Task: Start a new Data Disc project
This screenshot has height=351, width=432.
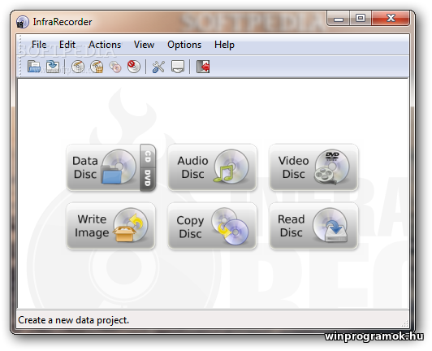Action: pyautogui.click(x=103, y=167)
